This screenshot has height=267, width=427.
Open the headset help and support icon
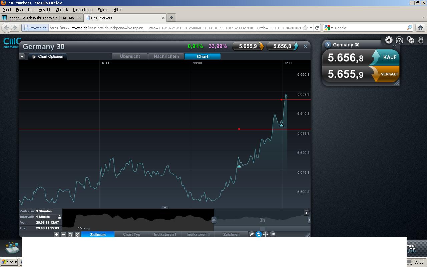tap(399, 40)
